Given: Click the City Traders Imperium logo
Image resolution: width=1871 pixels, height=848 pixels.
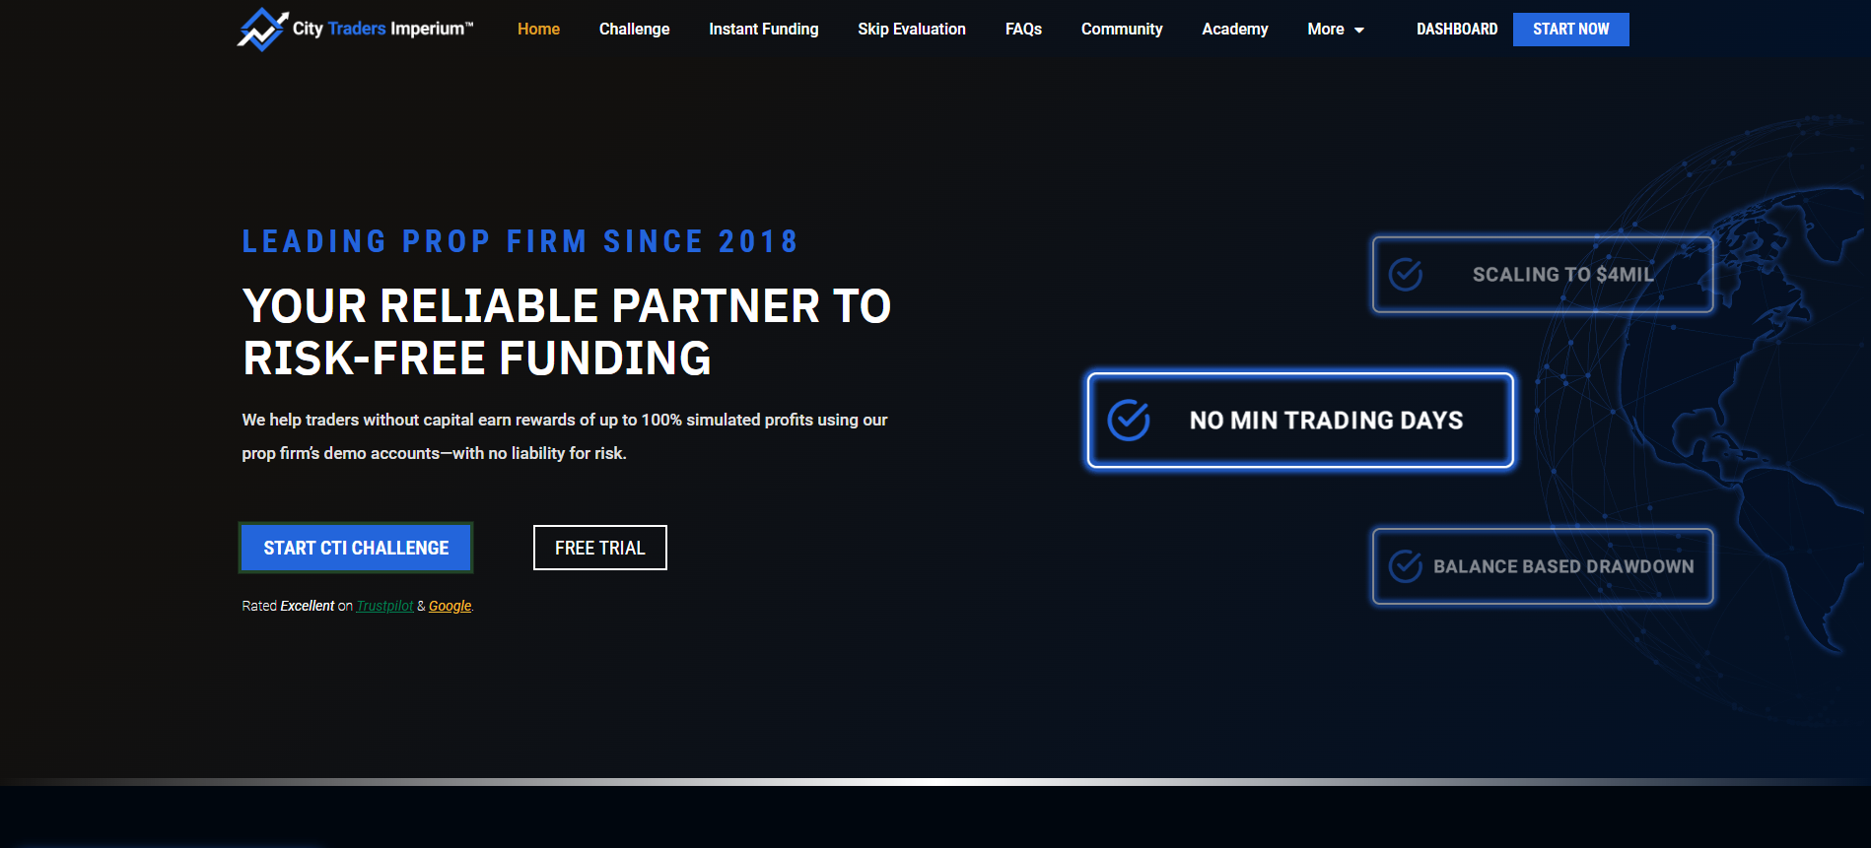Looking at the screenshot, I should 355,30.
